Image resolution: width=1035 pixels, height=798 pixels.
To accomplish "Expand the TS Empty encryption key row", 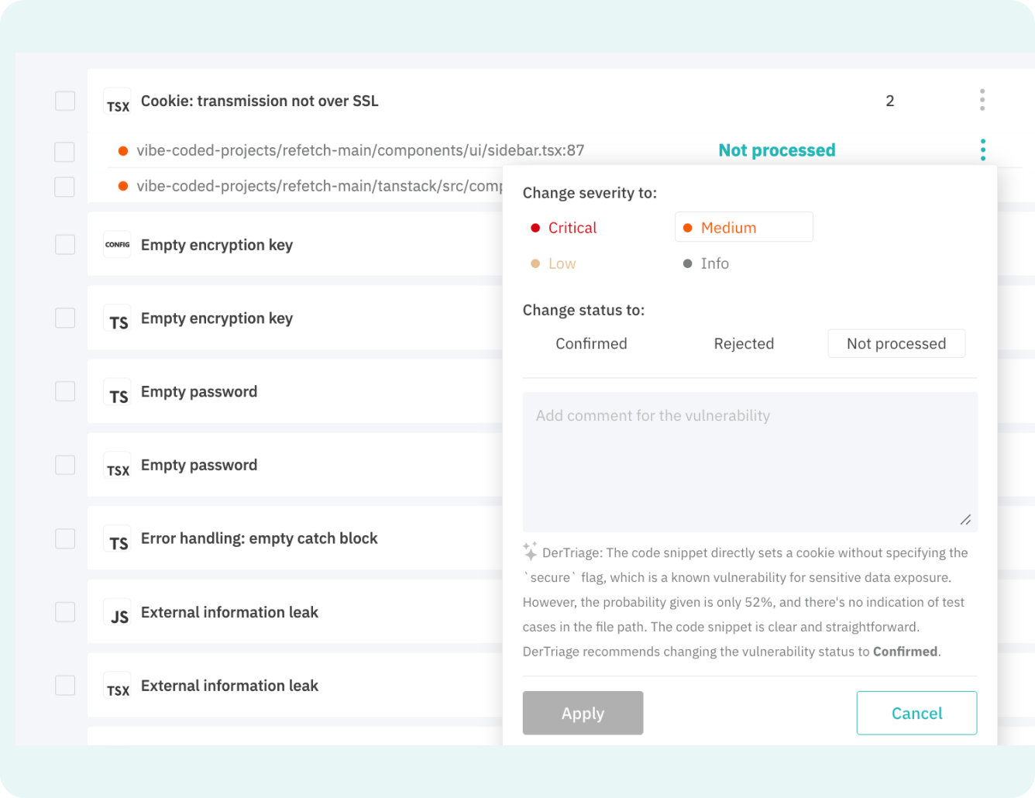I will coord(217,318).
